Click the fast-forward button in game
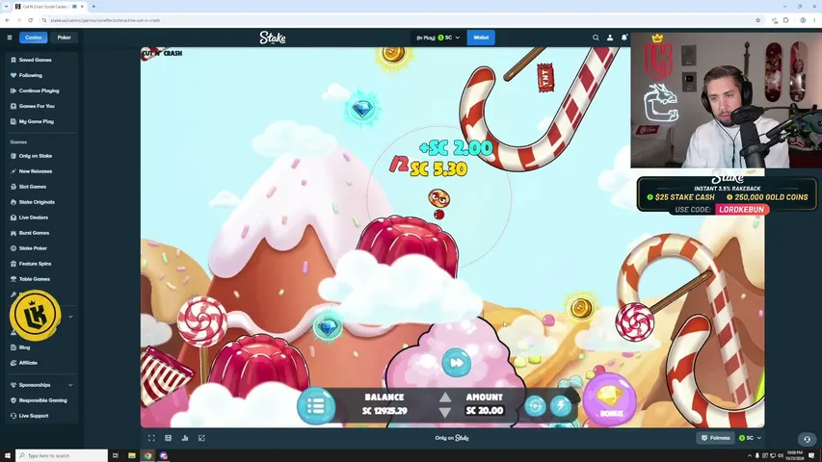This screenshot has width=822, height=462. coord(456,363)
